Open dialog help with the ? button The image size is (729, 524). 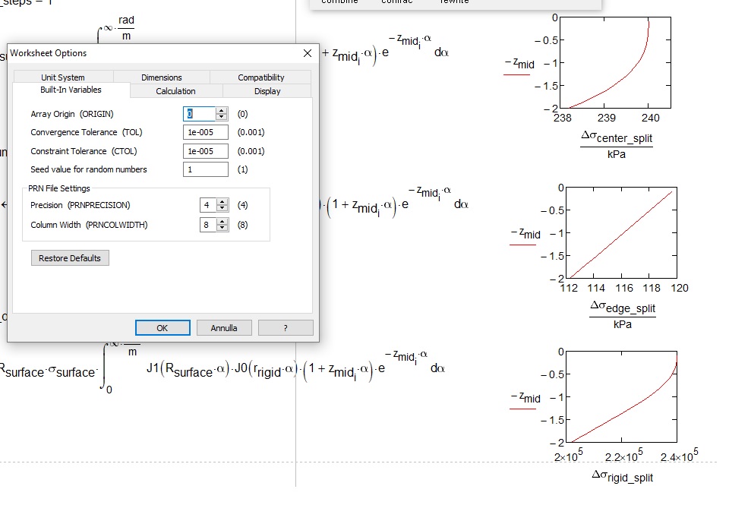point(286,327)
